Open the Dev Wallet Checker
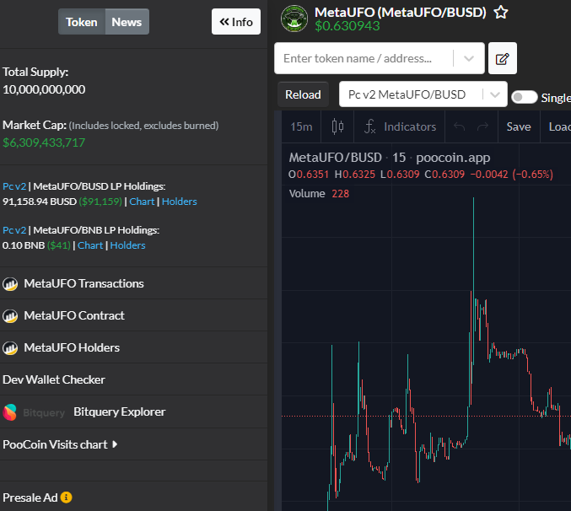 click(54, 379)
